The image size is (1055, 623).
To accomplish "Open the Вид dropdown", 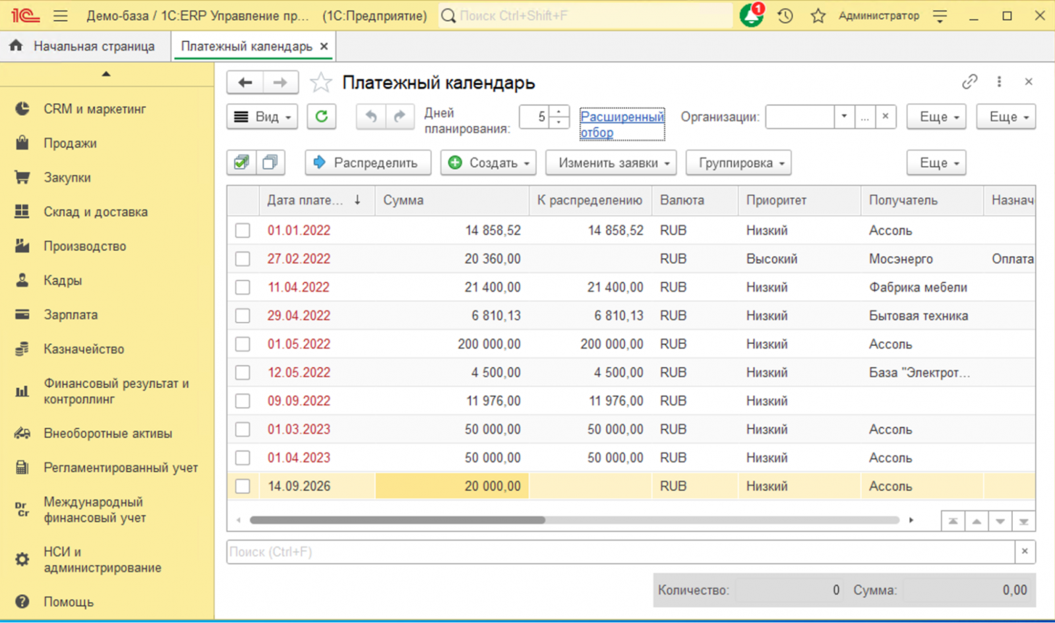I will coord(262,117).
